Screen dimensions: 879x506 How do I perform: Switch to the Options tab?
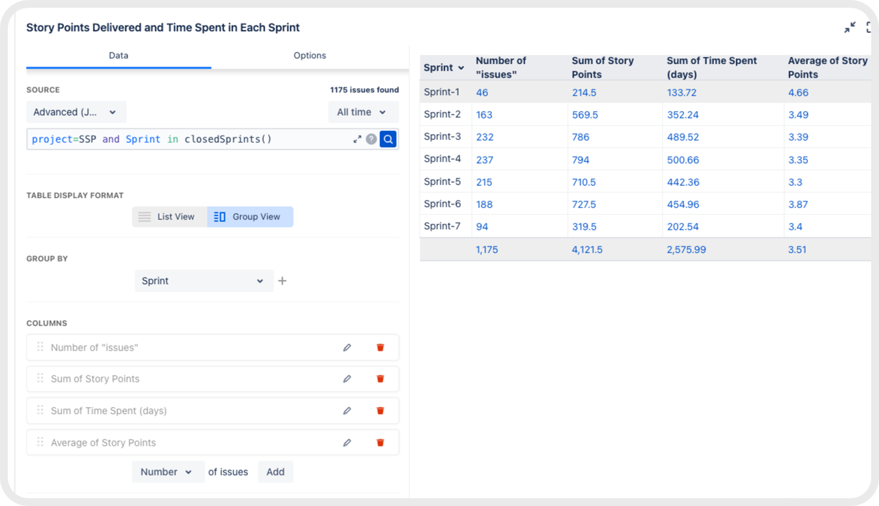point(309,56)
